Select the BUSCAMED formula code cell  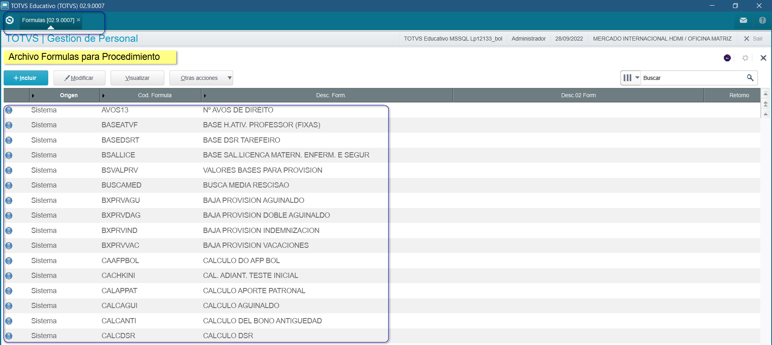click(x=121, y=185)
